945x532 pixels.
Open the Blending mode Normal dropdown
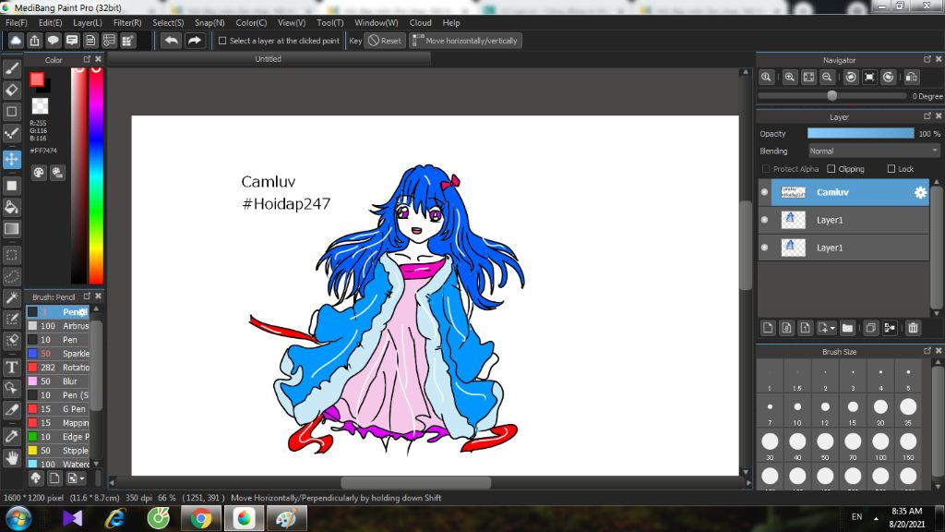[874, 151]
